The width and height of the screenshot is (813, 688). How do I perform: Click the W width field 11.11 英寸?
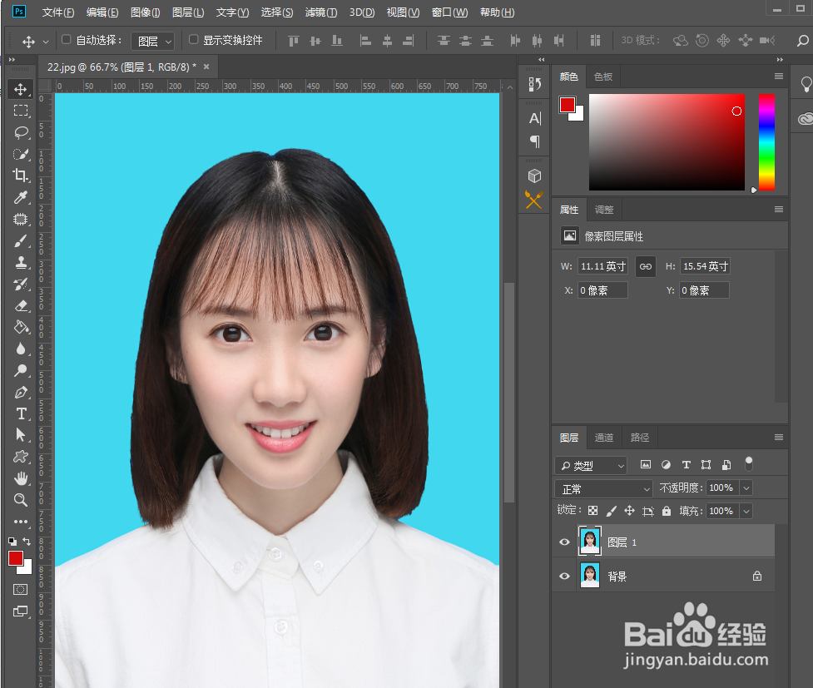tap(602, 266)
